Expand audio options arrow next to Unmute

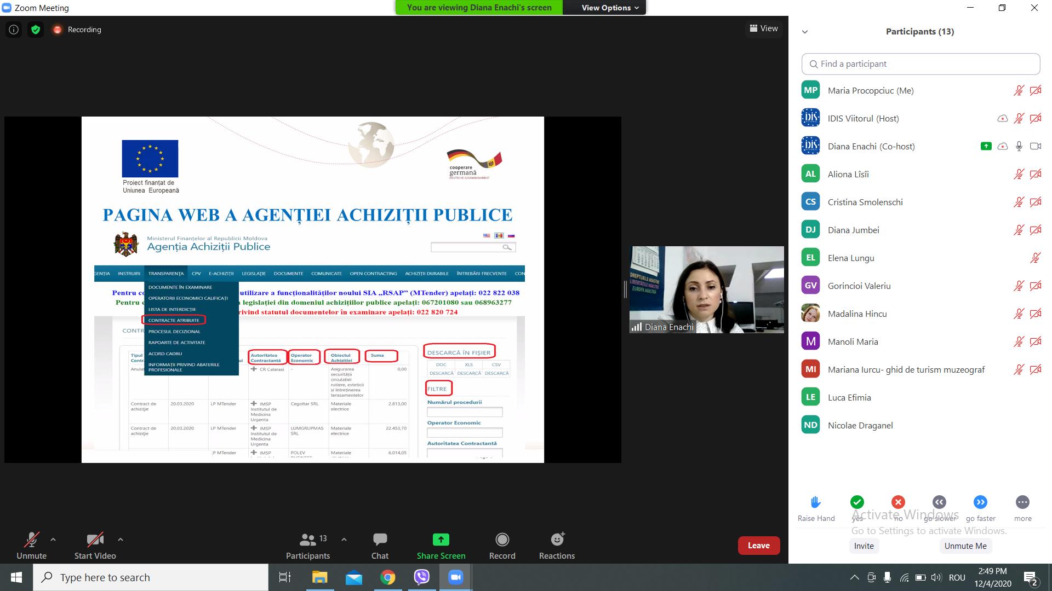pyautogui.click(x=53, y=540)
